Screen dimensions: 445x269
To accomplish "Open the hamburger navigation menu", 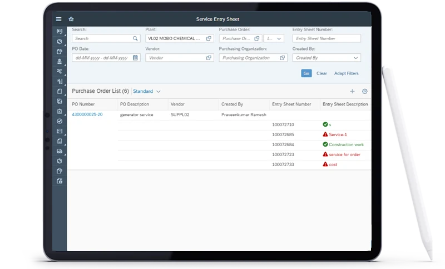I will [59, 19].
